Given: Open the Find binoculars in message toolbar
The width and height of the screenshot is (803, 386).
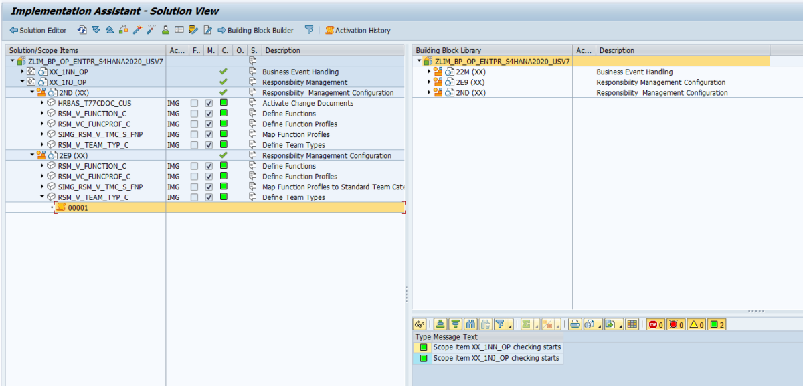Looking at the screenshot, I should pyautogui.click(x=470, y=324).
